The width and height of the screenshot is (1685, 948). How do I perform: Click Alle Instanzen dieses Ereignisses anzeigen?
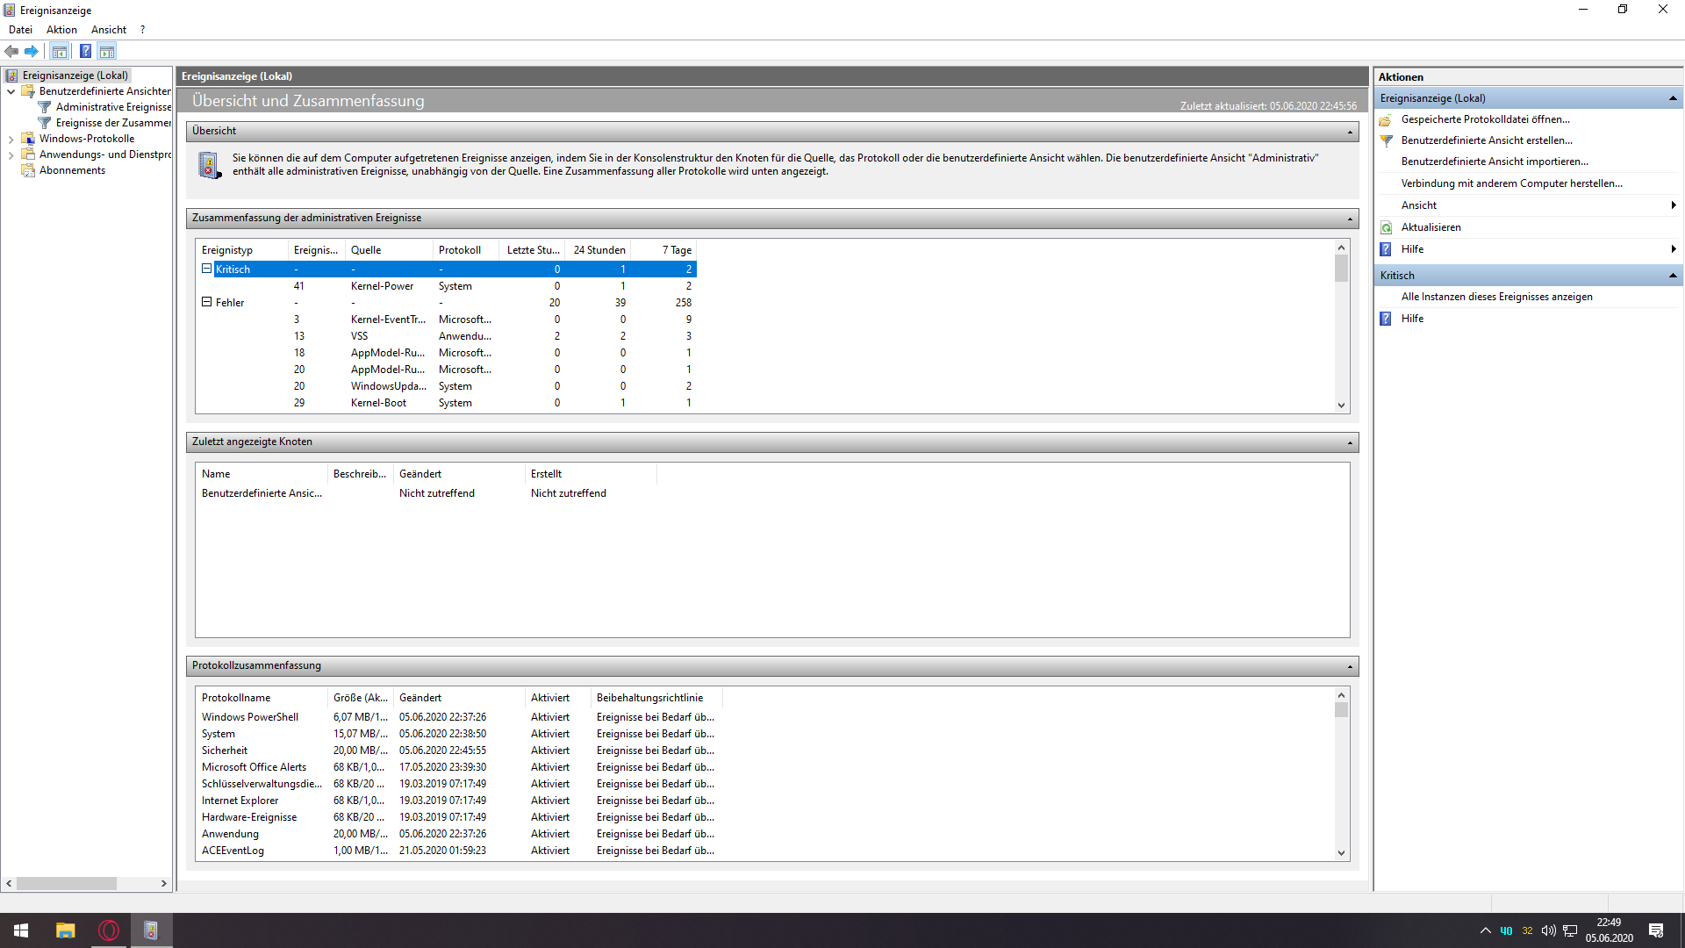click(x=1496, y=297)
